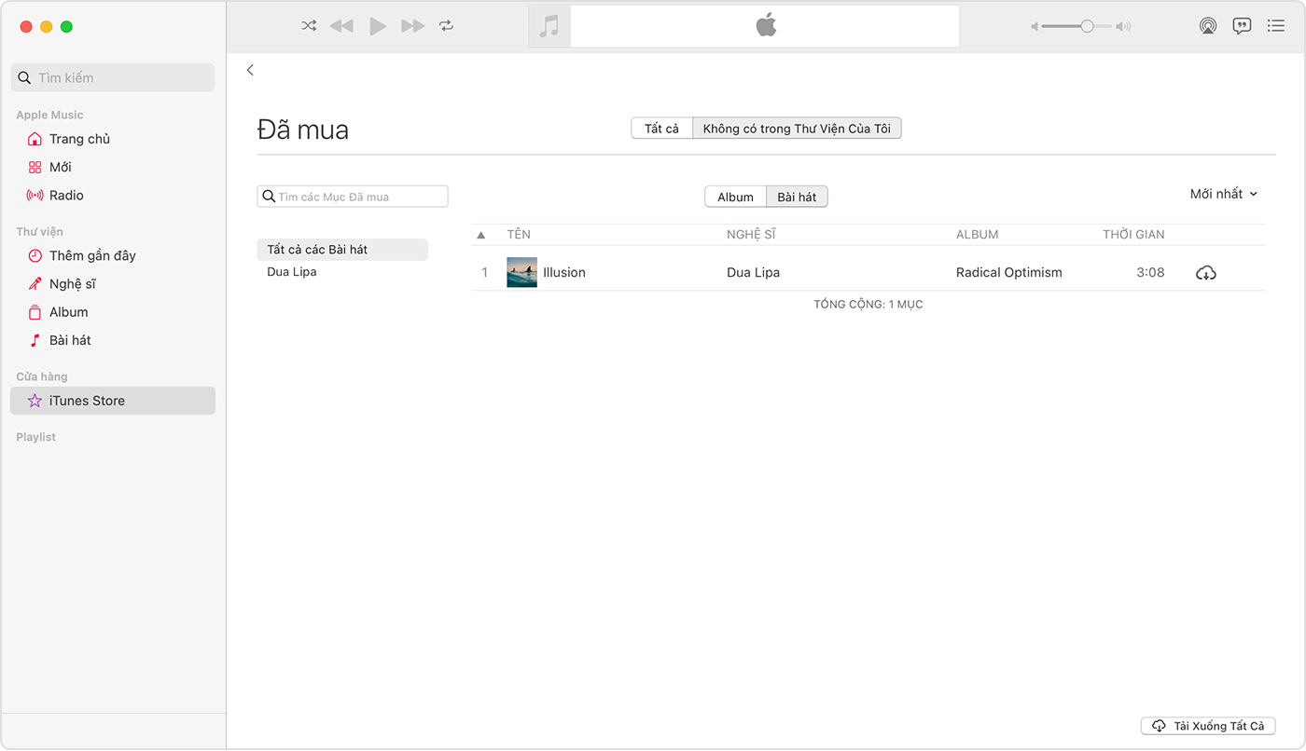Sort by NGHỆ SĨ column header
The width and height of the screenshot is (1306, 751).
click(751, 235)
